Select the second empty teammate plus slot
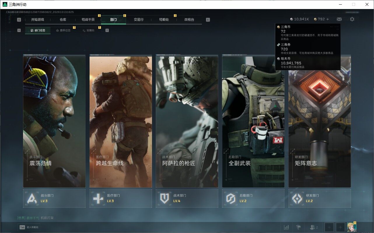 (x=340, y=227)
